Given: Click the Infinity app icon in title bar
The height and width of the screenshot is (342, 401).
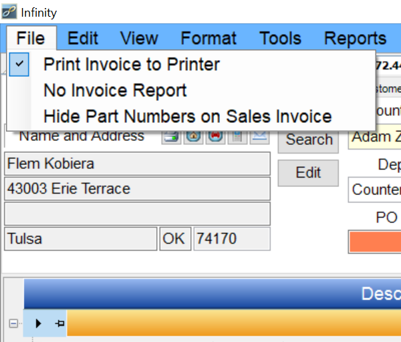Looking at the screenshot, I should click(9, 12).
